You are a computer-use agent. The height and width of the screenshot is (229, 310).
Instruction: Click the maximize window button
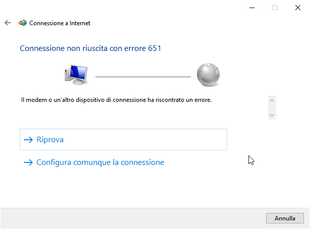(x=275, y=8)
